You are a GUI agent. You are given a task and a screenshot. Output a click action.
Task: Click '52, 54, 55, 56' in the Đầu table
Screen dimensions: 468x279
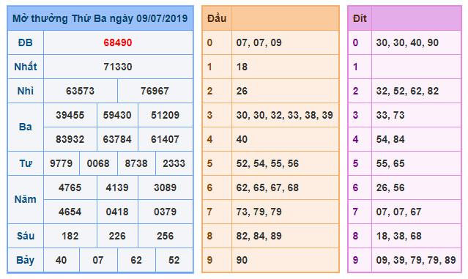pos(267,163)
